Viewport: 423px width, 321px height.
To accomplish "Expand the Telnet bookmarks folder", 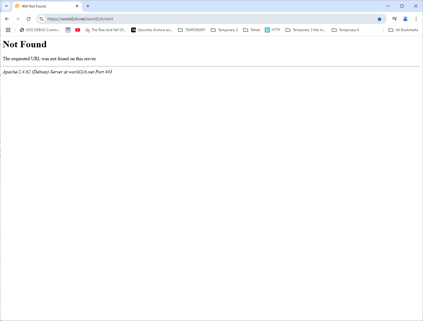I will click(252, 30).
